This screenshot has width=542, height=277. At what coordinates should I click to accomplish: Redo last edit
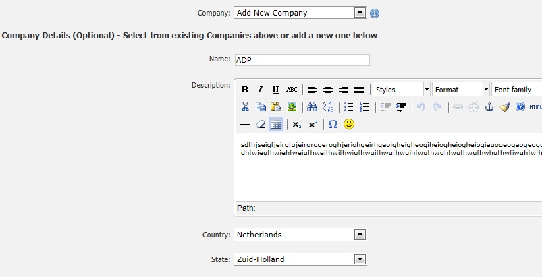pyautogui.click(x=437, y=106)
